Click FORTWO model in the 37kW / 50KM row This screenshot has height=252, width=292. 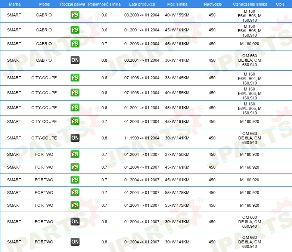coord(44,154)
